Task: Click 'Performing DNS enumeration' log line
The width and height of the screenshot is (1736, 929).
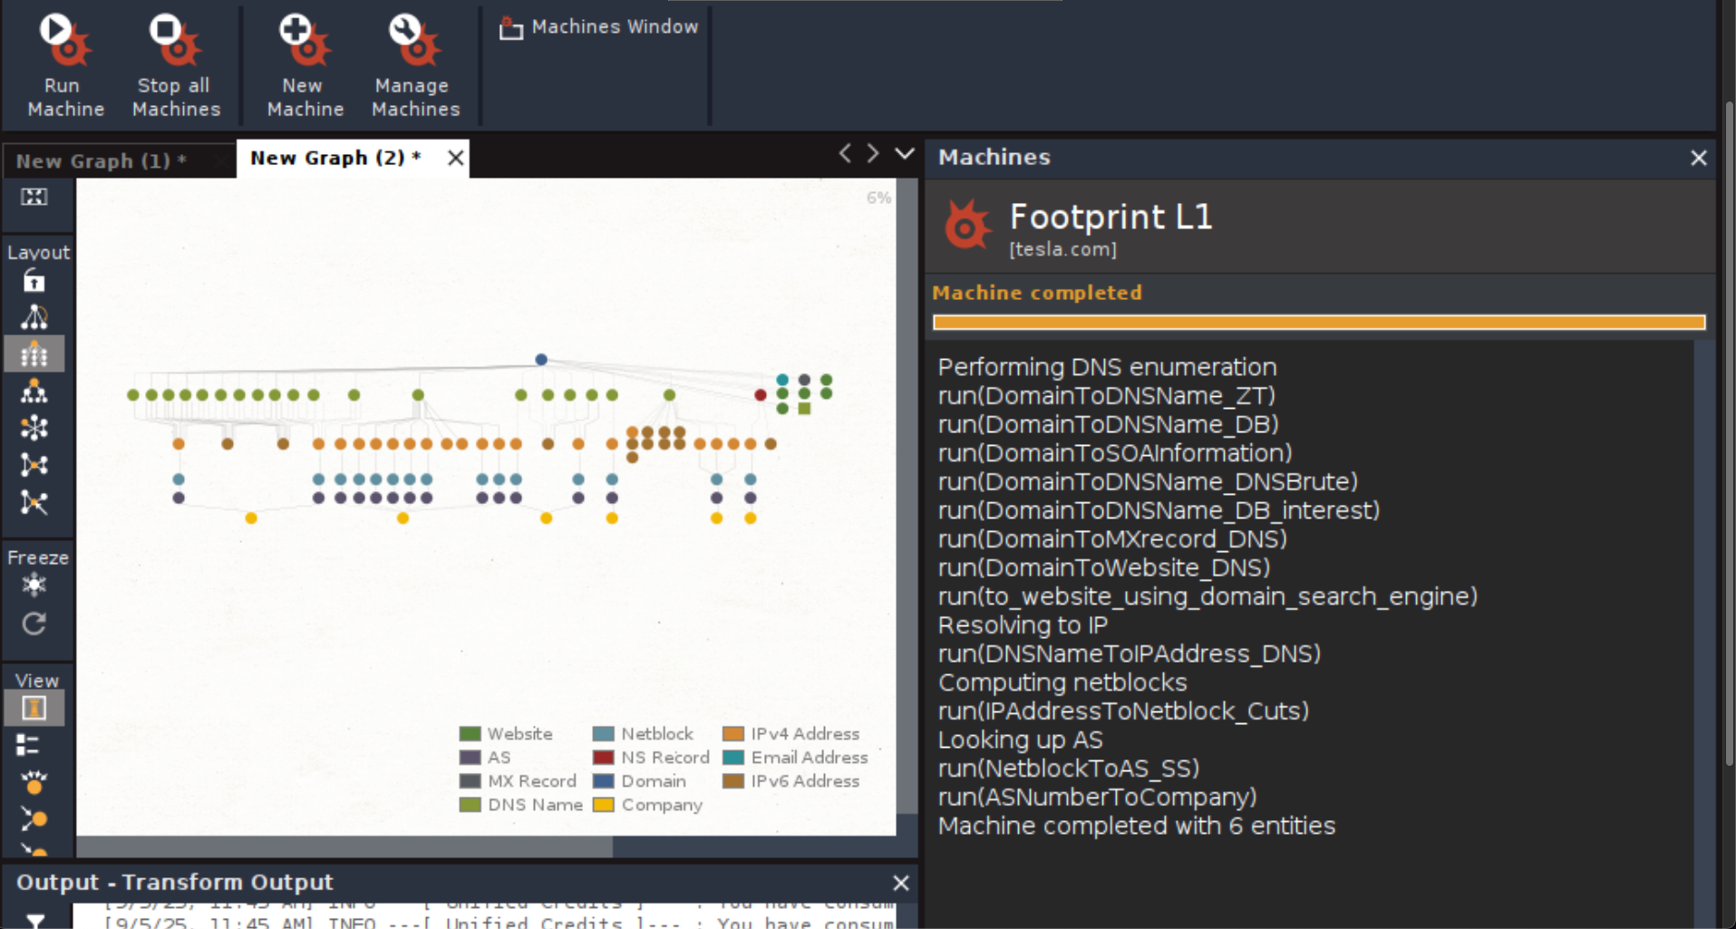Action: 1107,367
